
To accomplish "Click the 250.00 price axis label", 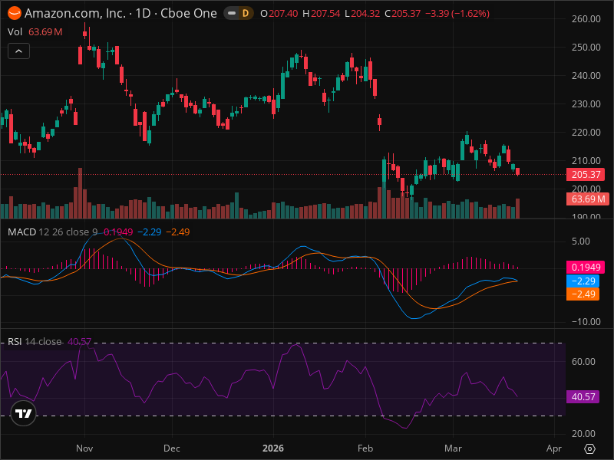I will (x=586, y=48).
